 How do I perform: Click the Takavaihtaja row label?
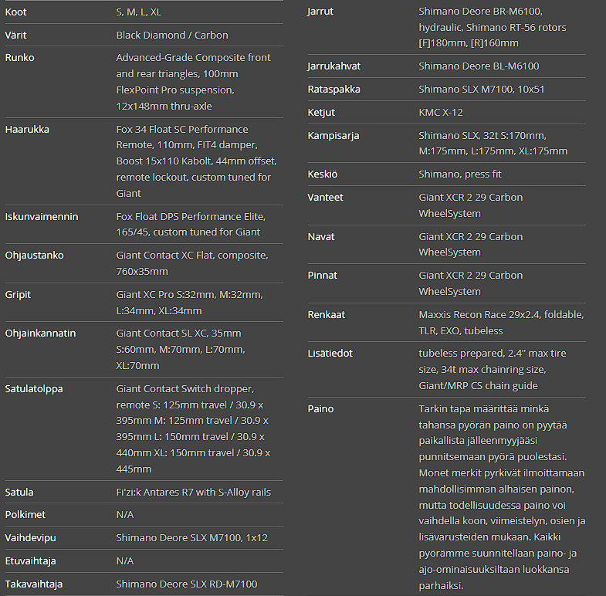pyautogui.click(x=35, y=584)
